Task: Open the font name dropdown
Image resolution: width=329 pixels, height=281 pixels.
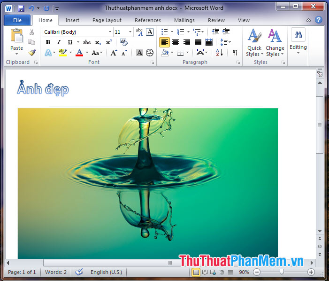Action: tap(110, 32)
